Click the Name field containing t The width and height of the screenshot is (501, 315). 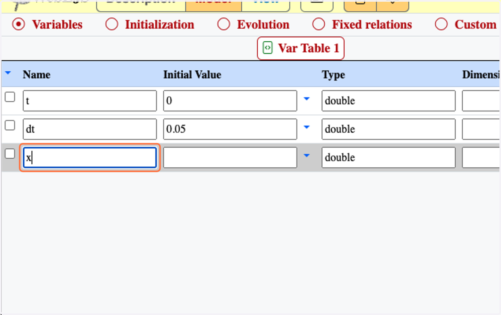tap(90, 101)
